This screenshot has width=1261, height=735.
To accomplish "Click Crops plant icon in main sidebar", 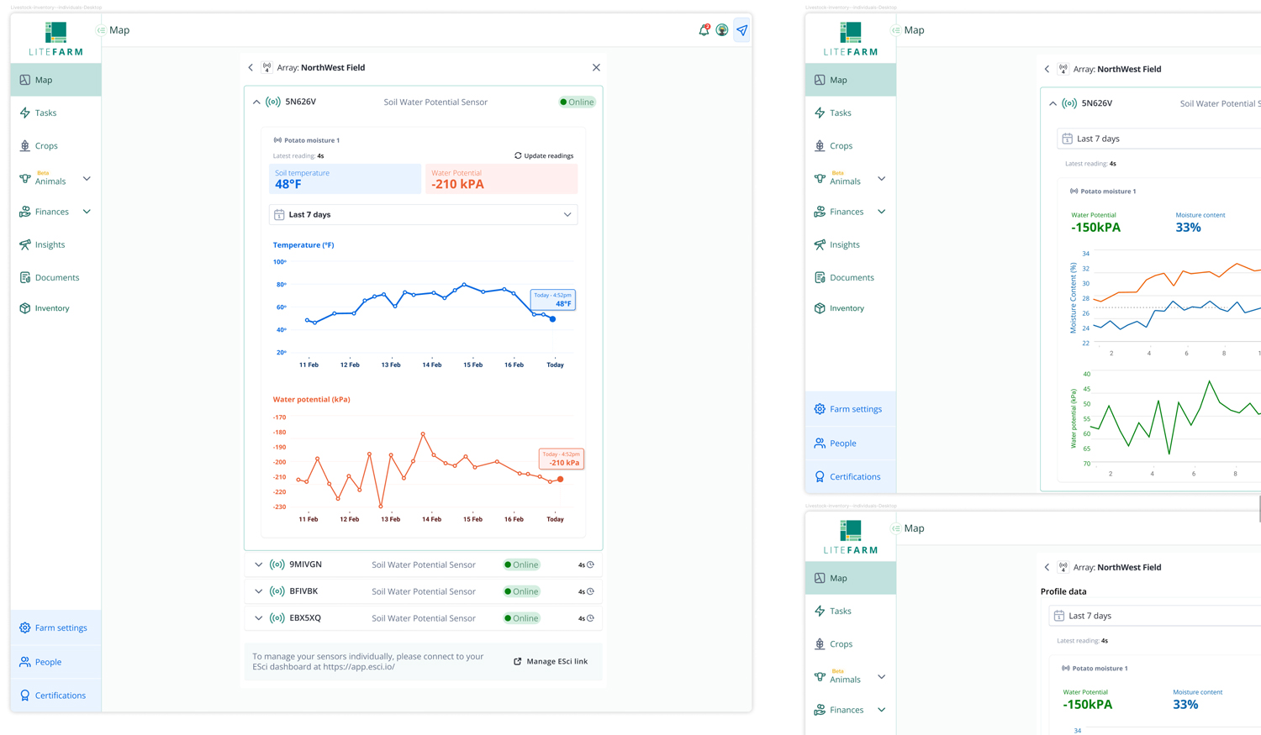I will click(25, 145).
